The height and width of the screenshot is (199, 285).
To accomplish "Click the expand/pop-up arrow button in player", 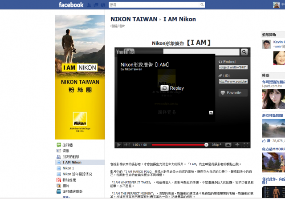I will click(228, 145).
